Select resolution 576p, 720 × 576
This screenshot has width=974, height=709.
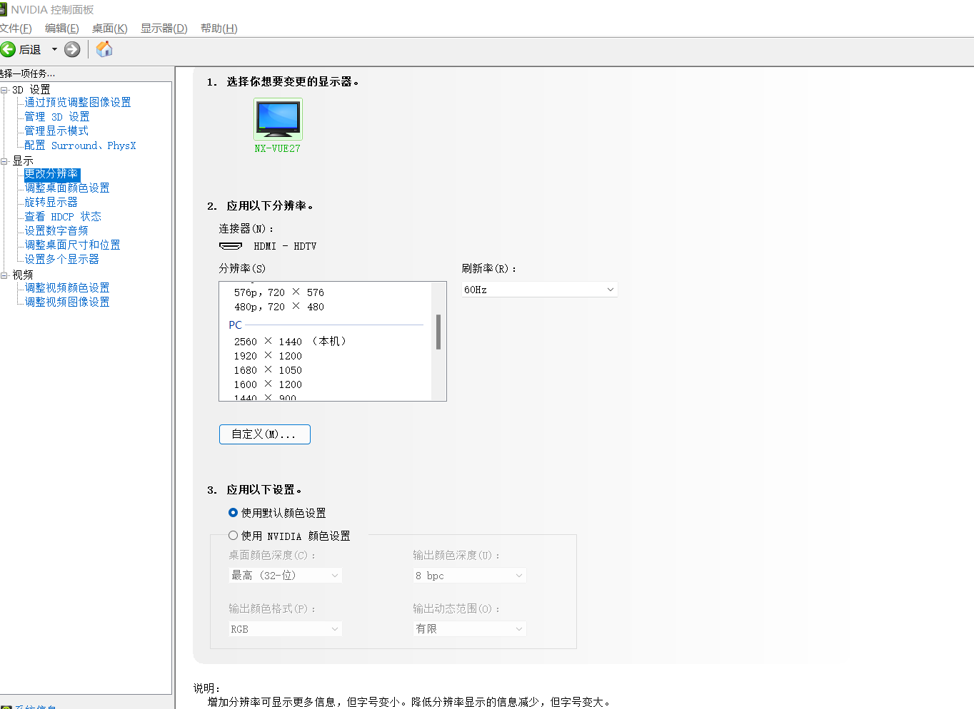coord(279,292)
